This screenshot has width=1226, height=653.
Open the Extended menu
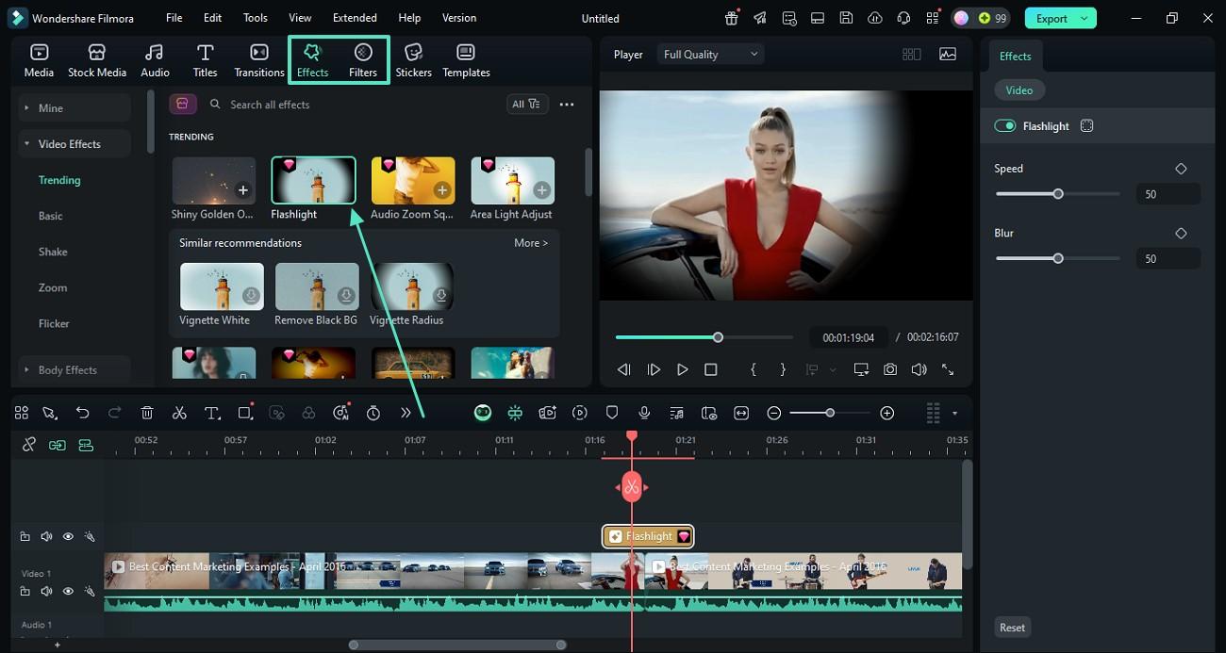point(355,18)
